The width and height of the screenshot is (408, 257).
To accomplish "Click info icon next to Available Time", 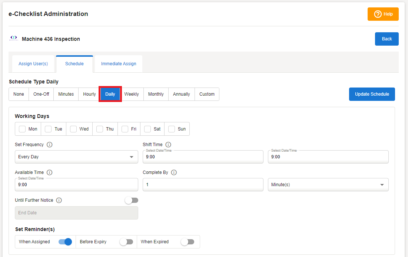I will pyautogui.click(x=50, y=172).
